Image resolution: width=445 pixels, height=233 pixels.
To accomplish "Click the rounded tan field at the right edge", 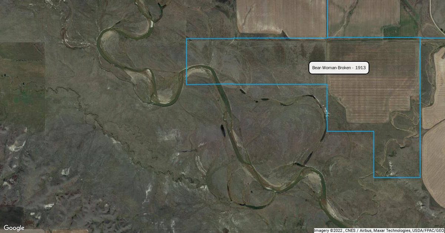I will 435,163.
